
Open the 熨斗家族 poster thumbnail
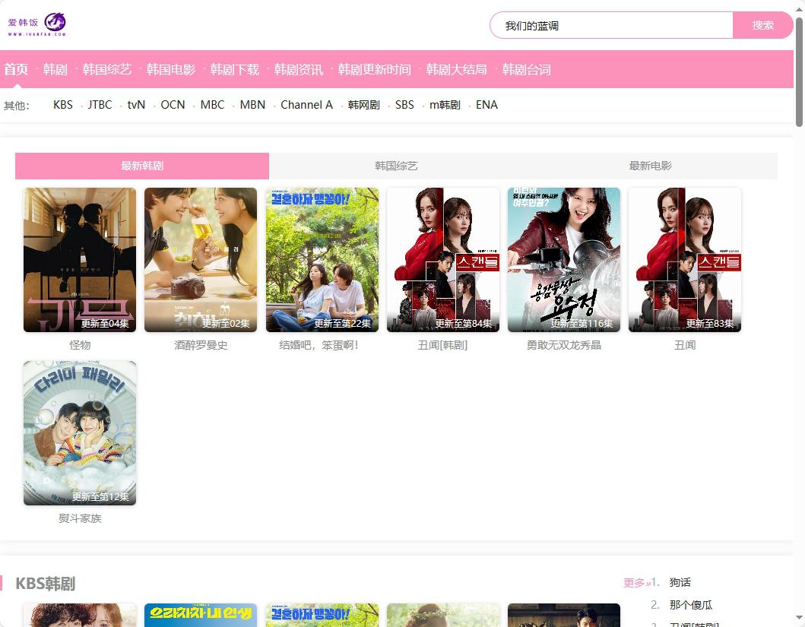tap(80, 432)
